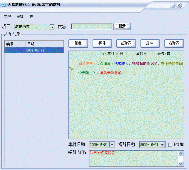Toggle the 不提醒 checkbox

[170, 145]
